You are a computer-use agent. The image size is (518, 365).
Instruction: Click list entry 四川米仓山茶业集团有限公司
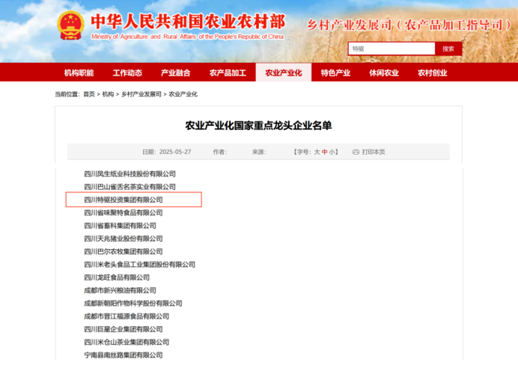pyautogui.click(x=127, y=343)
